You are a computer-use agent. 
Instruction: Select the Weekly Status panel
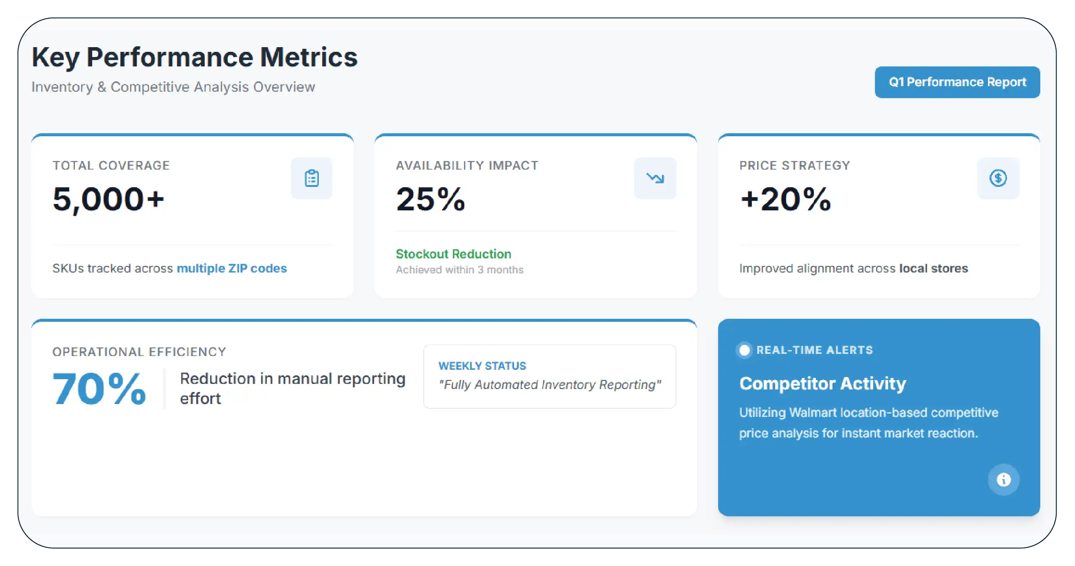(x=550, y=376)
